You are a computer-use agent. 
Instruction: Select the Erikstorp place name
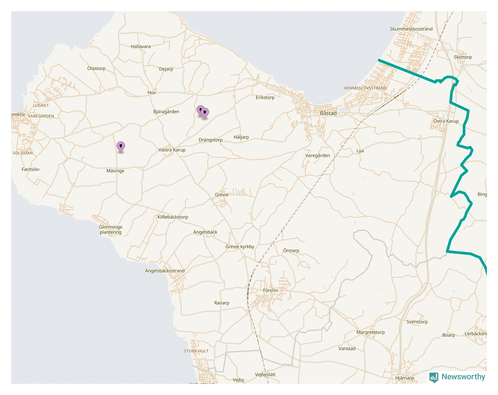(x=265, y=97)
